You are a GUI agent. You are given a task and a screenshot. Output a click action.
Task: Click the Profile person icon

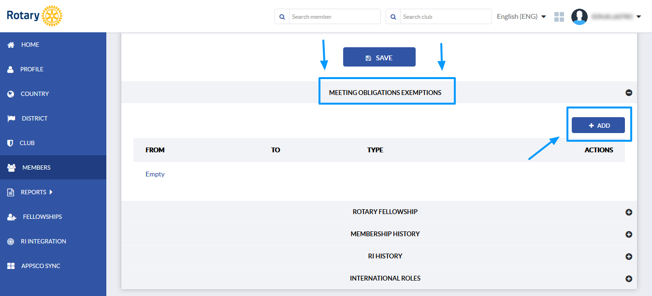tap(11, 69)
